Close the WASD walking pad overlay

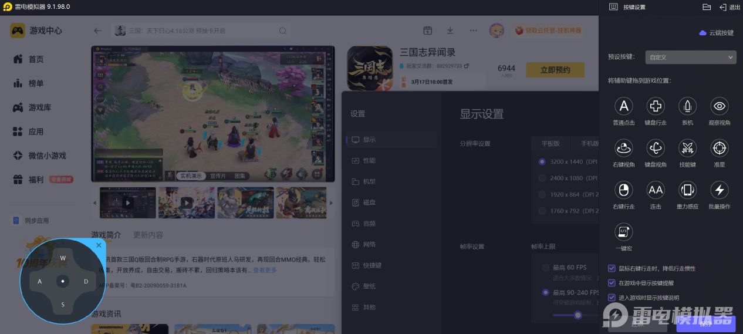pos(99,245)
